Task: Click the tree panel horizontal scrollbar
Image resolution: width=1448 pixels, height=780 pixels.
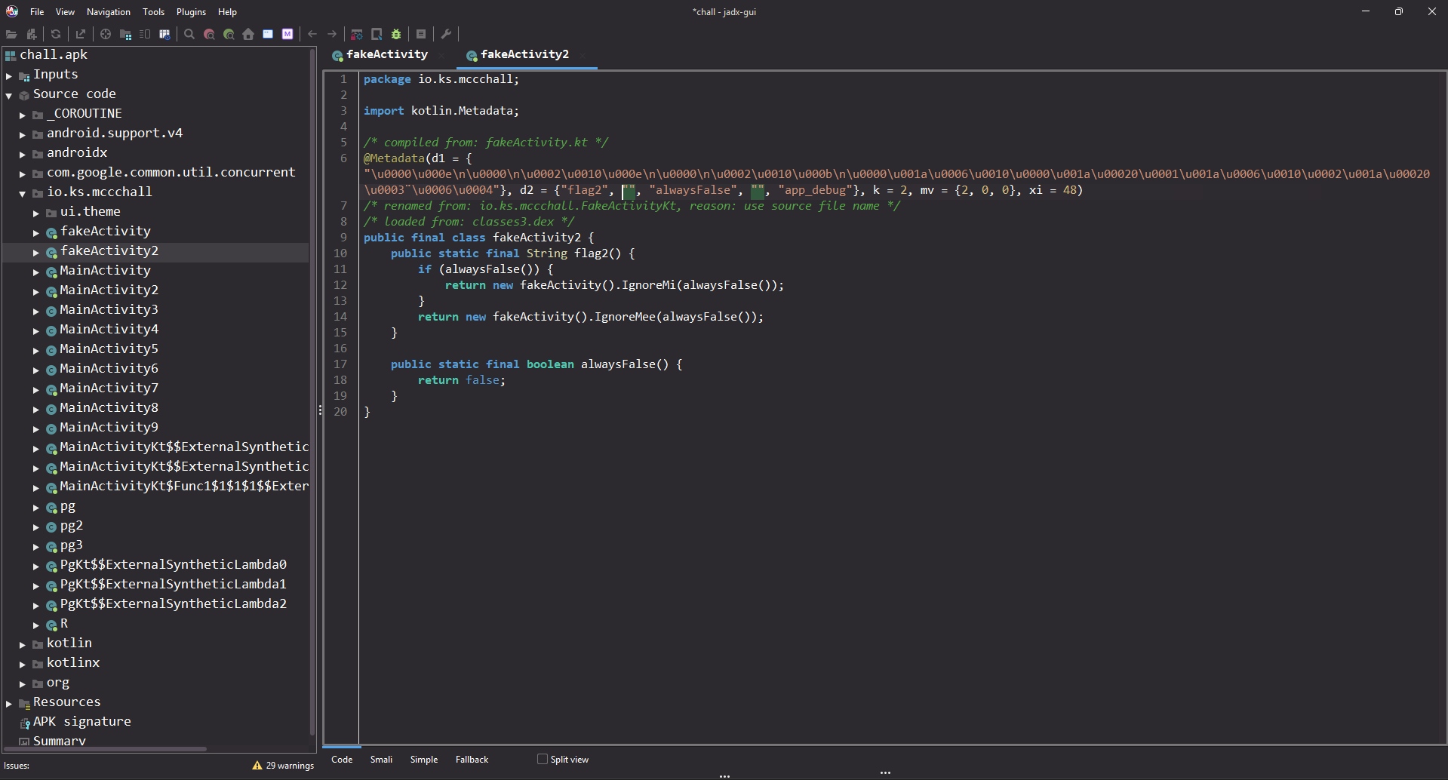Action: click(106, 749)
